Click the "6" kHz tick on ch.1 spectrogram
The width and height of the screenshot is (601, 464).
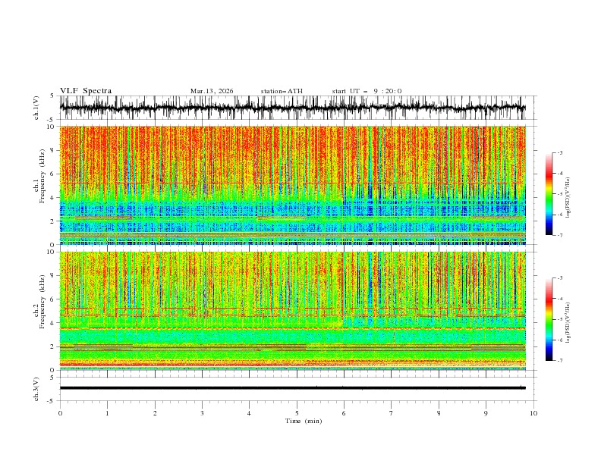(x=52, y=174)
